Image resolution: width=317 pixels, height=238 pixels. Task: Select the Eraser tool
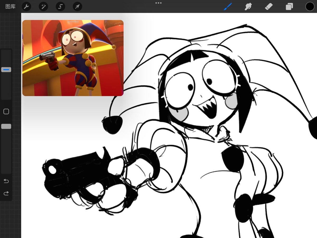(x=269, y=6)
